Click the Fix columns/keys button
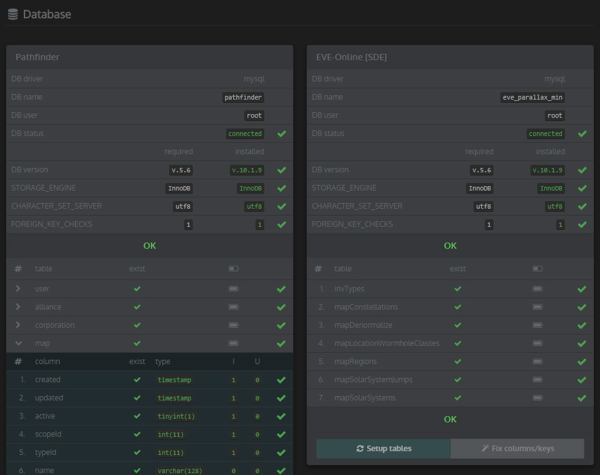600x475 pixels. coord(517,449)
